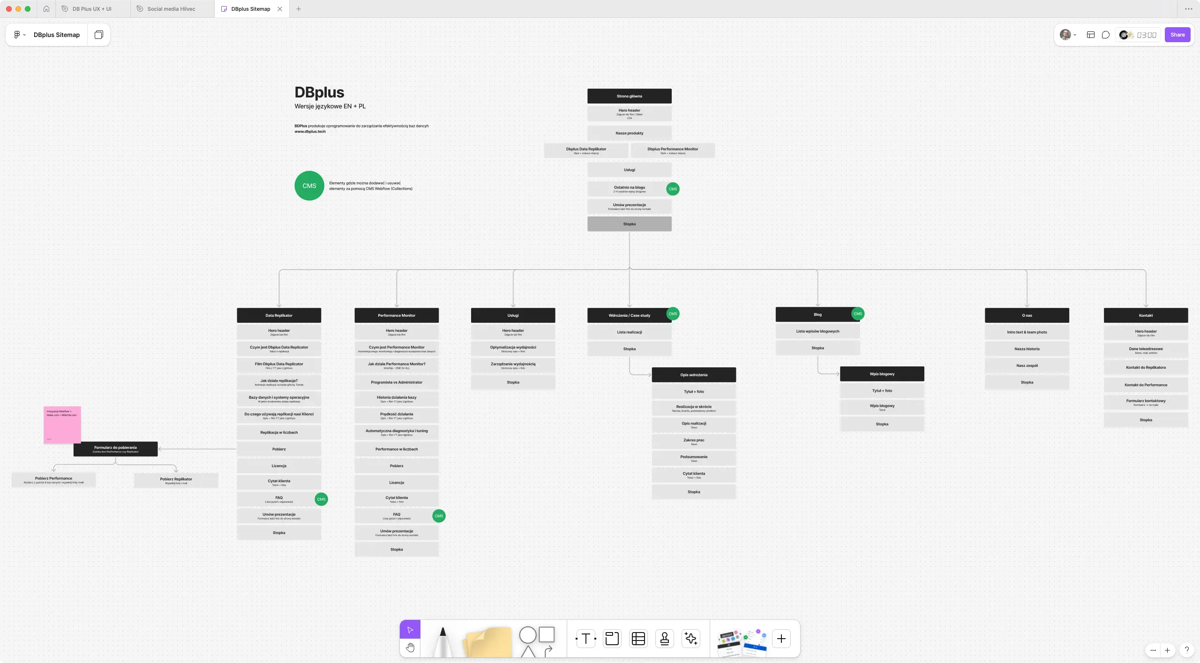The height and width of the screenshot is (663, 1200).
Task: Click the DBplus Sitemap file title
Action: 57,35
